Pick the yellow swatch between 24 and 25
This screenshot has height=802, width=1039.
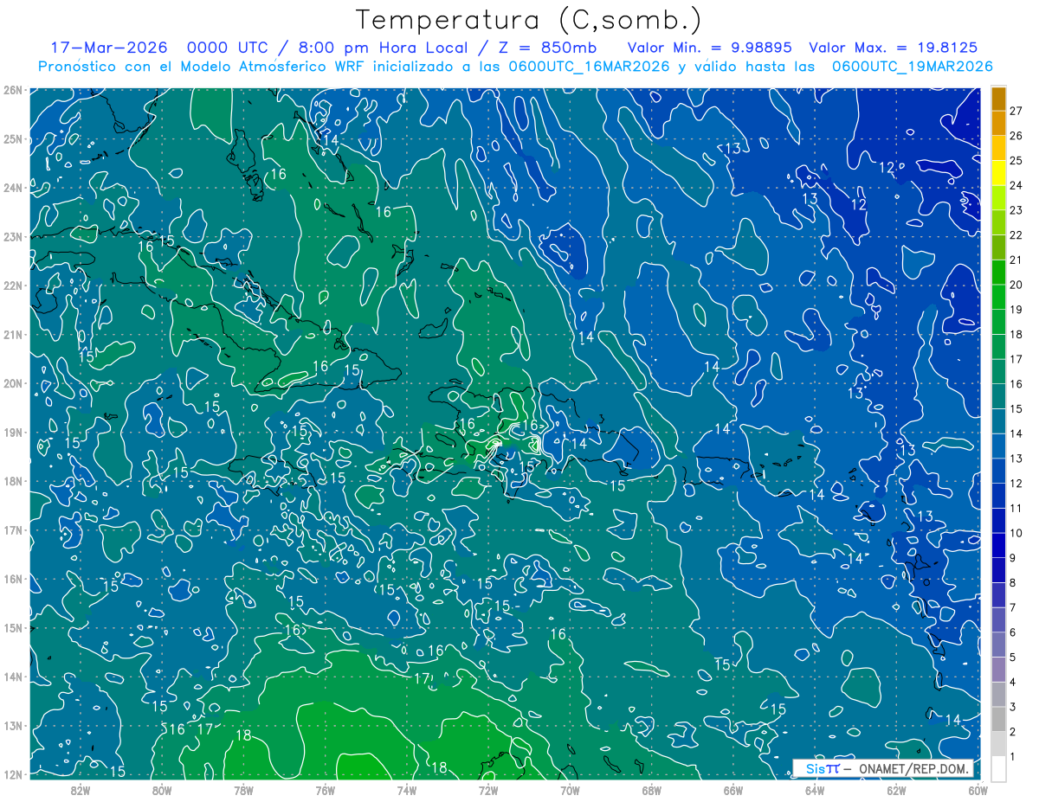pyautogui.click(x=998, y=173)
